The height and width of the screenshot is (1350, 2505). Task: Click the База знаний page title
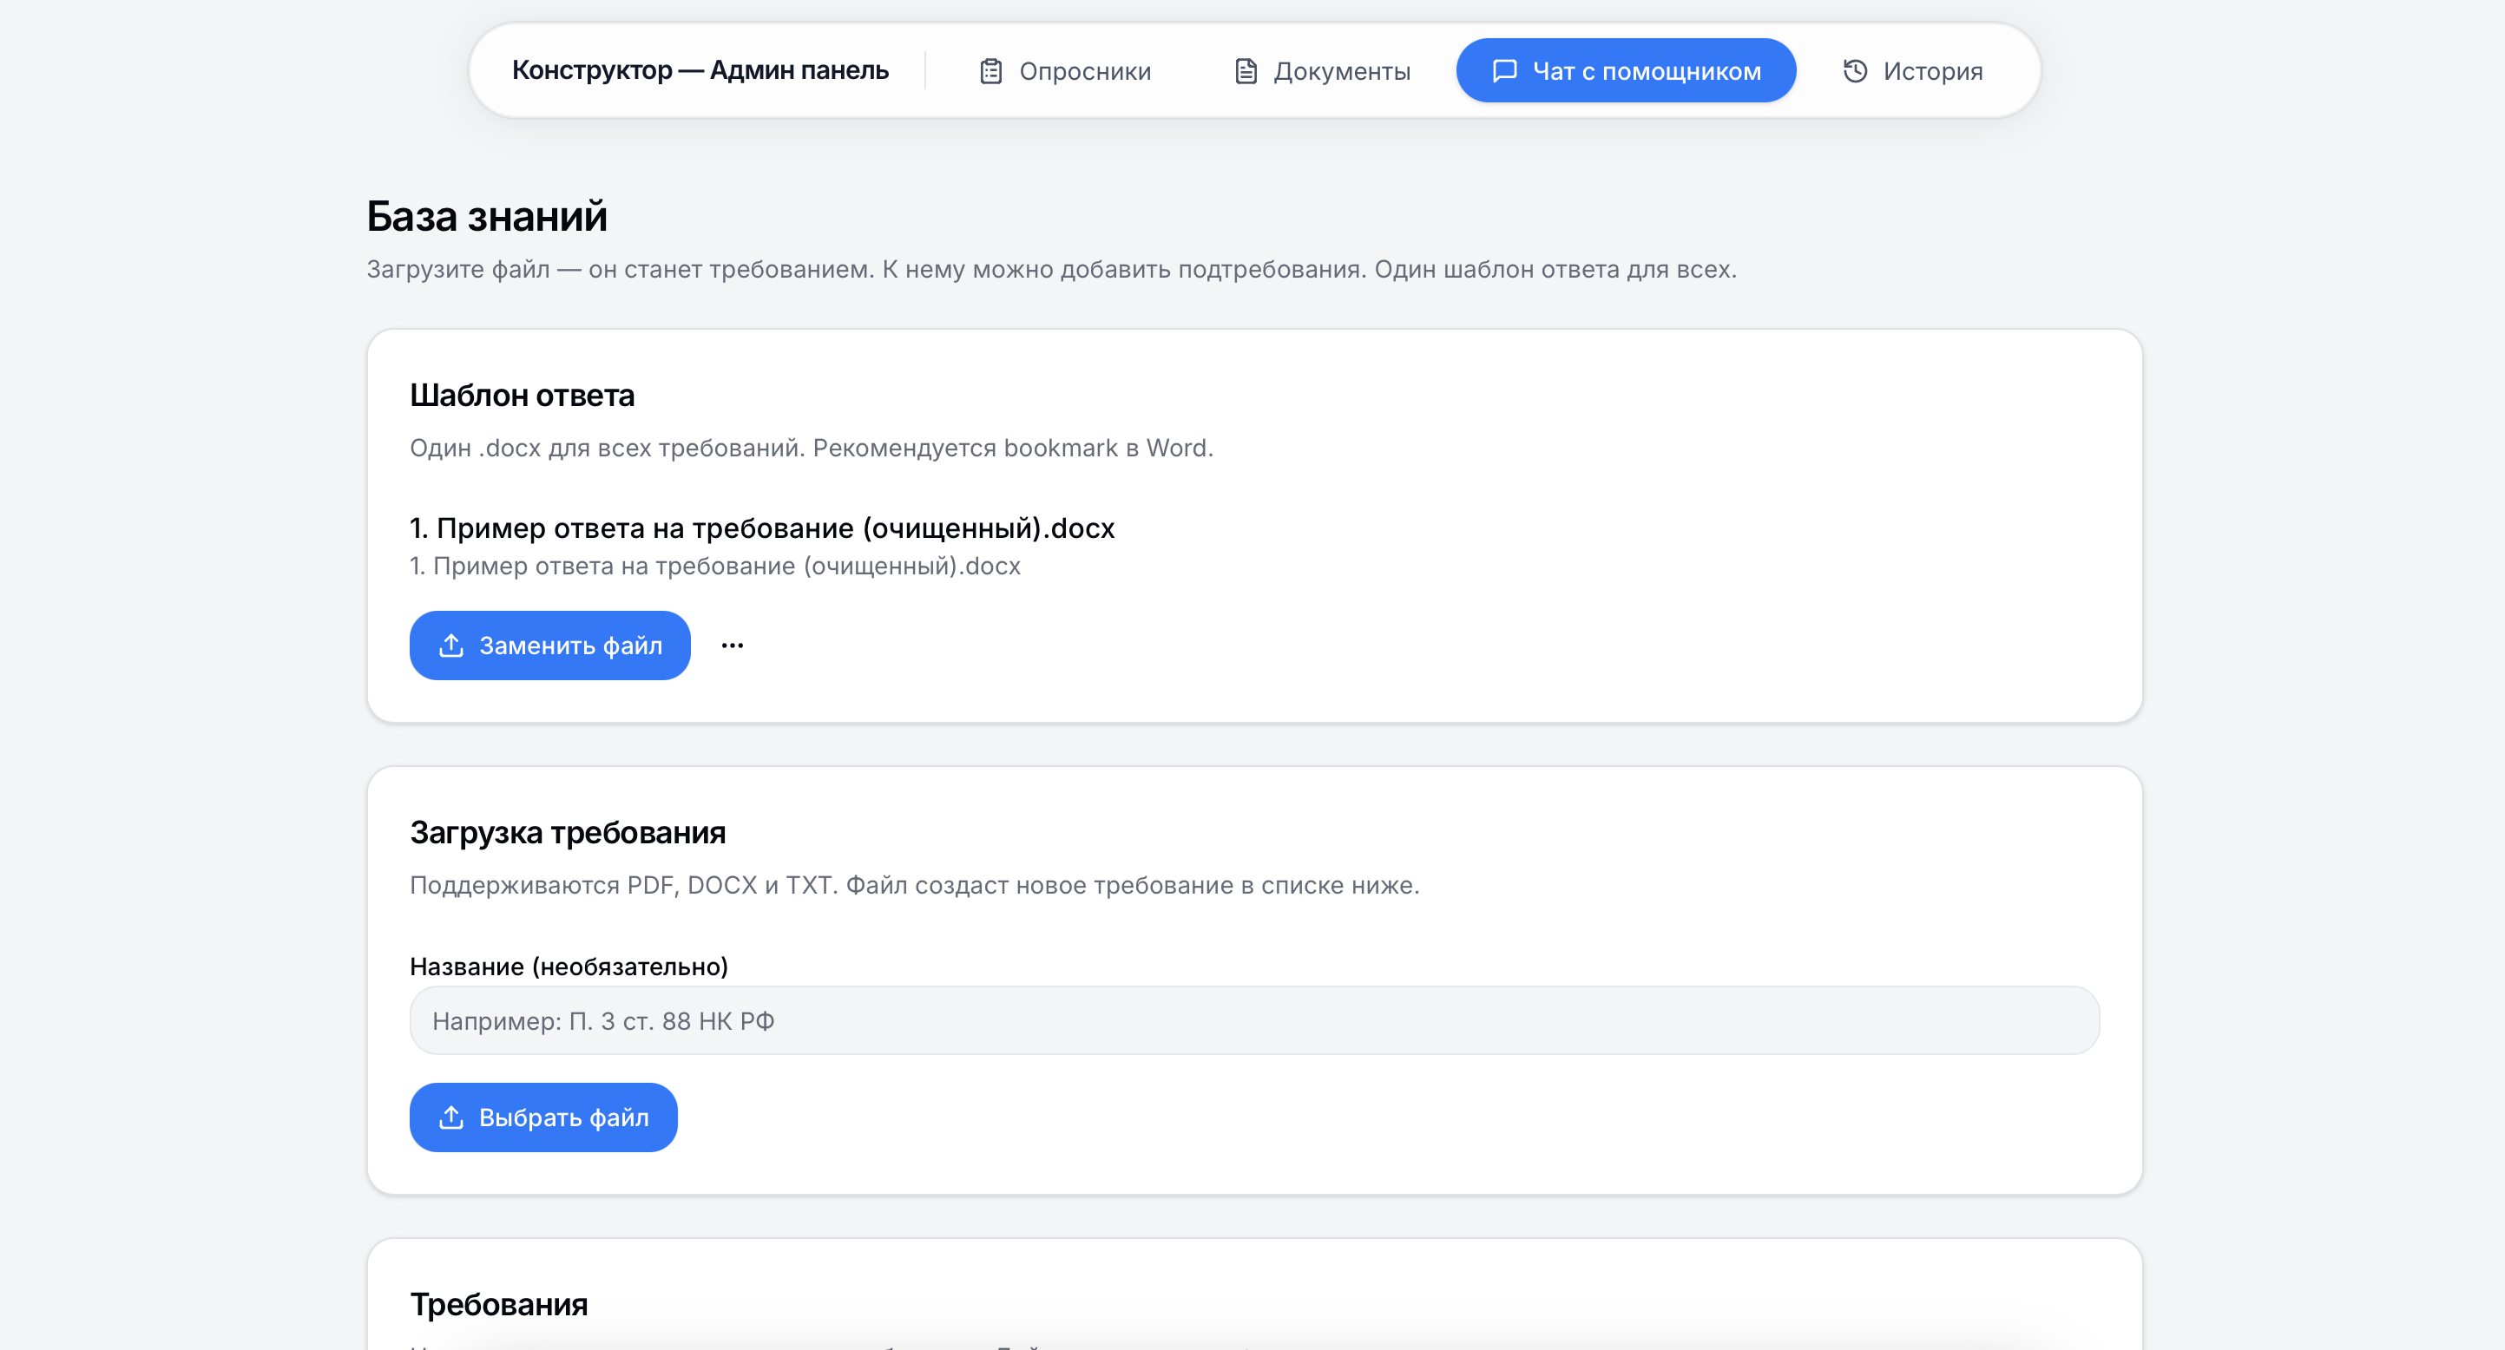point(486,216)
